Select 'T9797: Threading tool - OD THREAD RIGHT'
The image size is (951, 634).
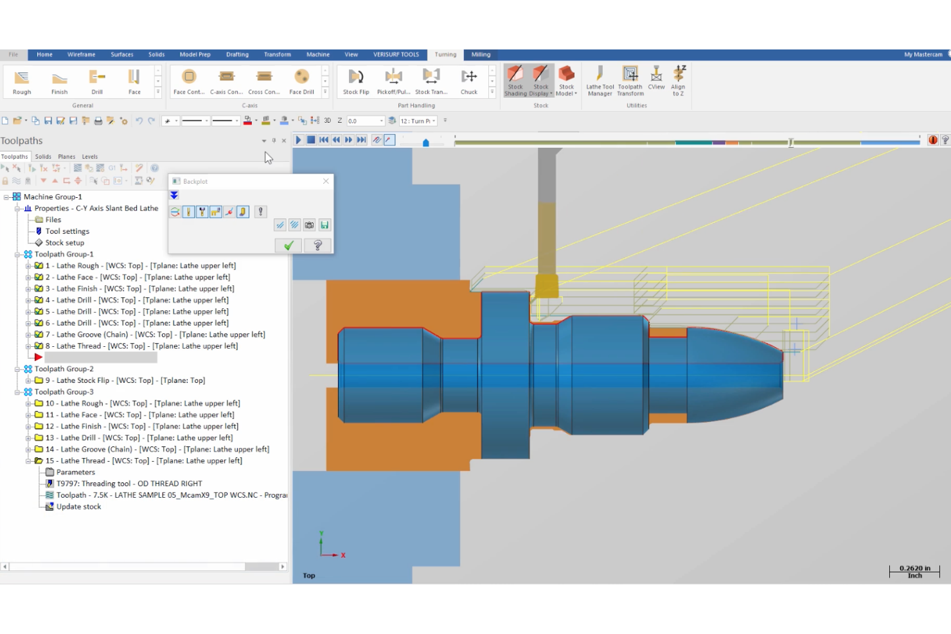(x=129, y=484)
